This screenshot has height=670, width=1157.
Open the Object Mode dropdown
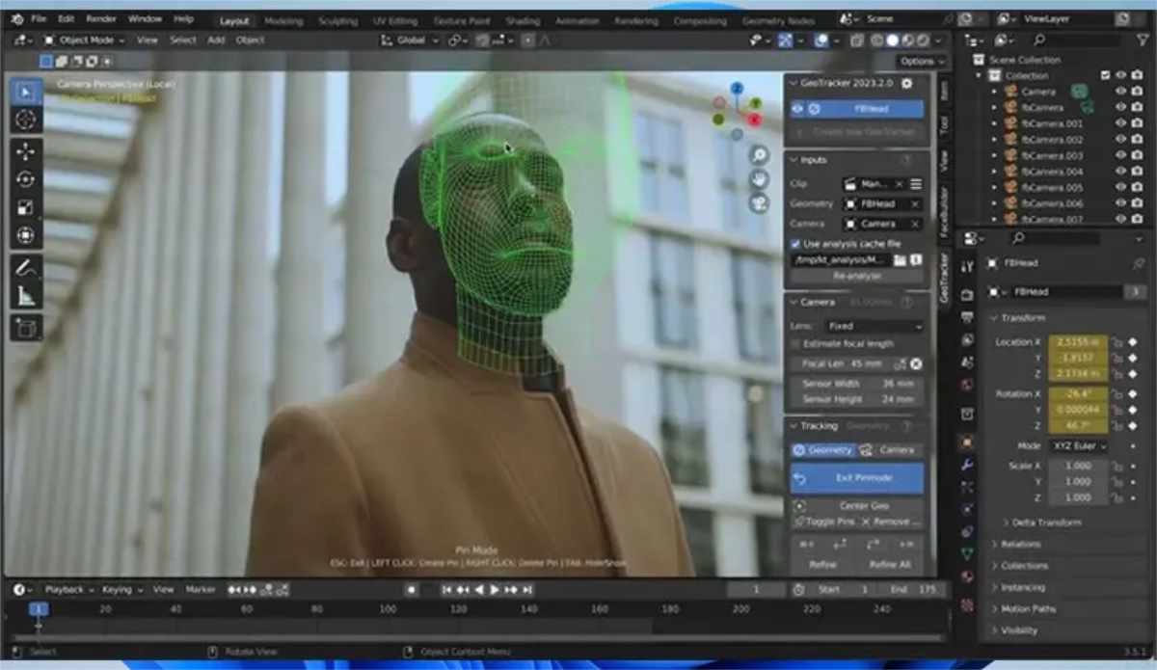(85, 40)
